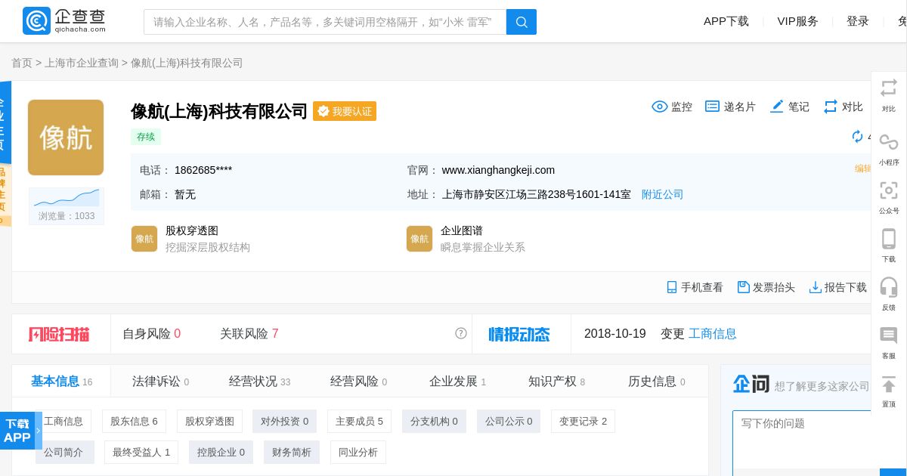
Task: Click 附近公司 link beside address
Action: (x=662, y=194)
